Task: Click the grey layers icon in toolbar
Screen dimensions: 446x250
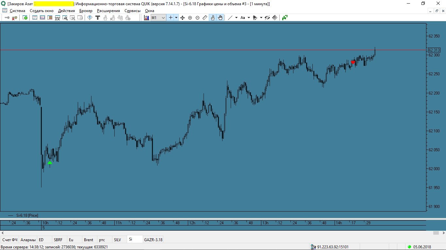Action: coord(275,18)
